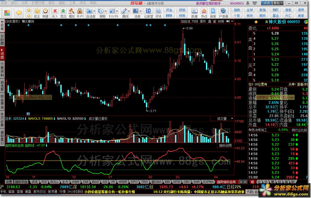The image size is (311, 198).
Task: Expand the 画线 dropdown arrow
Action: pos(129,11)
